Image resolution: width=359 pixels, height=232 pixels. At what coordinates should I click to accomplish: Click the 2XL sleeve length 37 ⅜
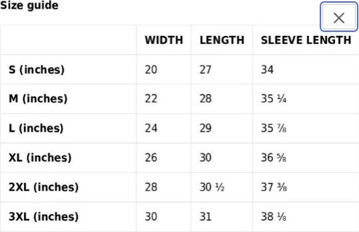[274, 187]
